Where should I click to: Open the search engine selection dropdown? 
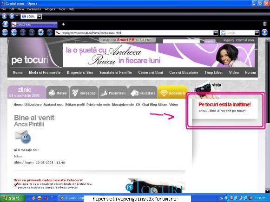click(257, 33)
